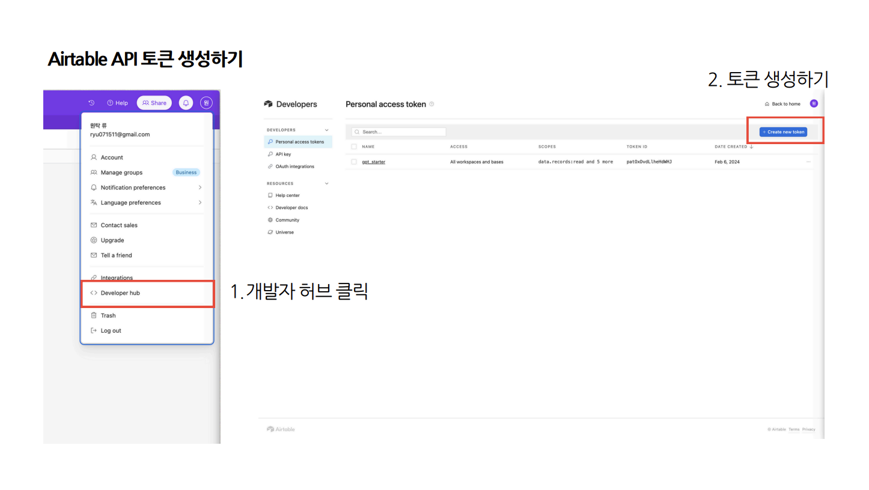Click the Business badge next to Manage groups
Viewport: 869px width, 490px height.
[186, 172]
